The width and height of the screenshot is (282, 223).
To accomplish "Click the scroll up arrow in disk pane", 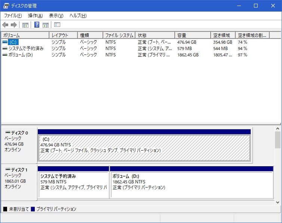I will click(x=278, y=128).
